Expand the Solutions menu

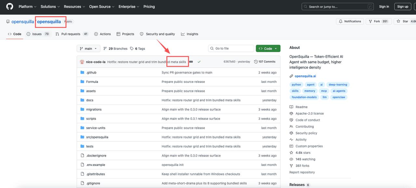tap(50, 6)
